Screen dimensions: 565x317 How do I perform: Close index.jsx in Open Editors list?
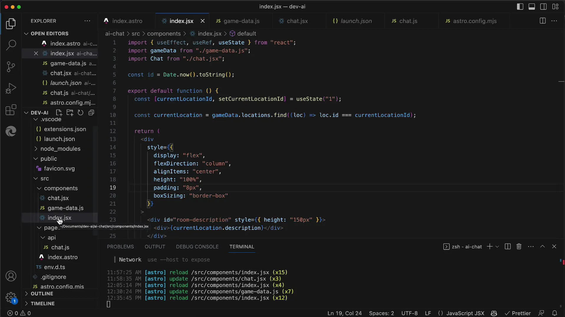[x=36, y=53]
